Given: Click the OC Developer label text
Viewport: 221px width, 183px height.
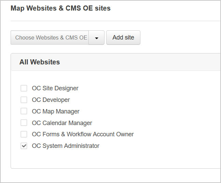Looking at the screenshot, I should pyautogui.click(x=51, y=100).
